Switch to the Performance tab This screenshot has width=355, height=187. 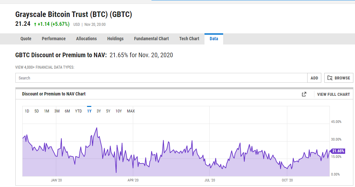[54, 39]
